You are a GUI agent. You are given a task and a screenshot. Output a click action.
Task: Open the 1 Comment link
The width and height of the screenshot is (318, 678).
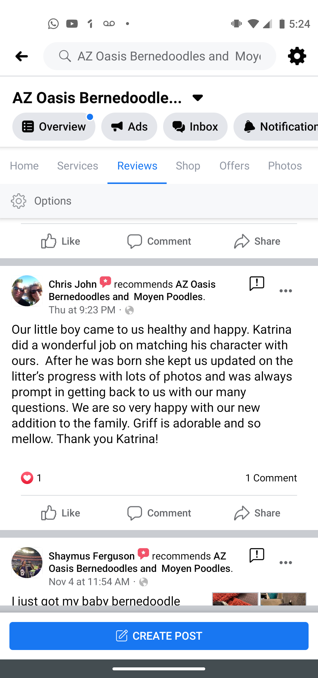271,478
